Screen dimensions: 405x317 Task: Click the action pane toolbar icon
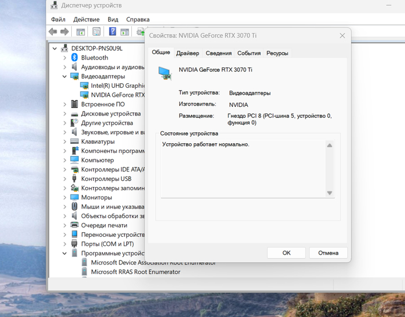pyautogui.click(x=124, y=32)
